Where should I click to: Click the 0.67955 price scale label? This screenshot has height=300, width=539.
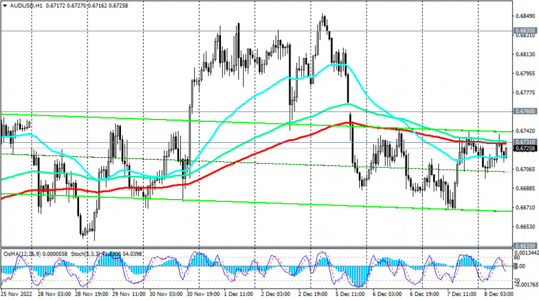[524, 74]
